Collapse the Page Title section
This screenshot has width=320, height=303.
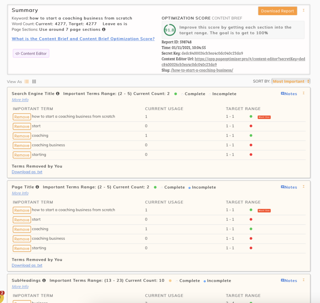point(303,186)
